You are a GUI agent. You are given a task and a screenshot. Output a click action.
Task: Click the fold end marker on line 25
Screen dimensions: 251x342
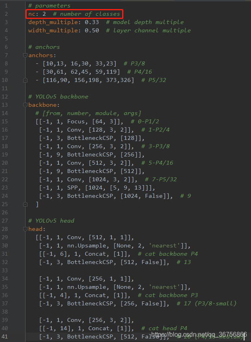pyautogui.click(x=26, y=204)
